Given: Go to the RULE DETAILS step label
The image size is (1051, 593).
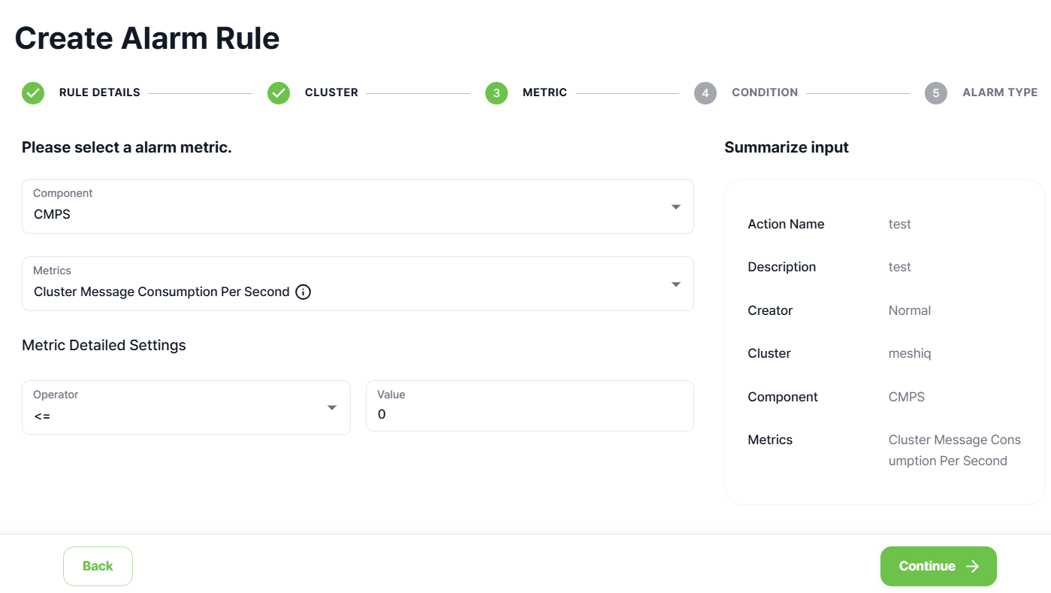Looking at the screenshot, I should 100,92.
